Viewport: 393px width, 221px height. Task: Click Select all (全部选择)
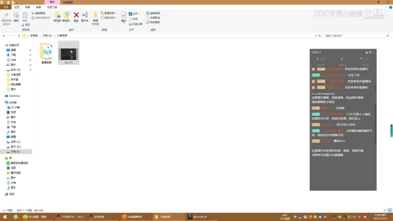coord(153,13)
